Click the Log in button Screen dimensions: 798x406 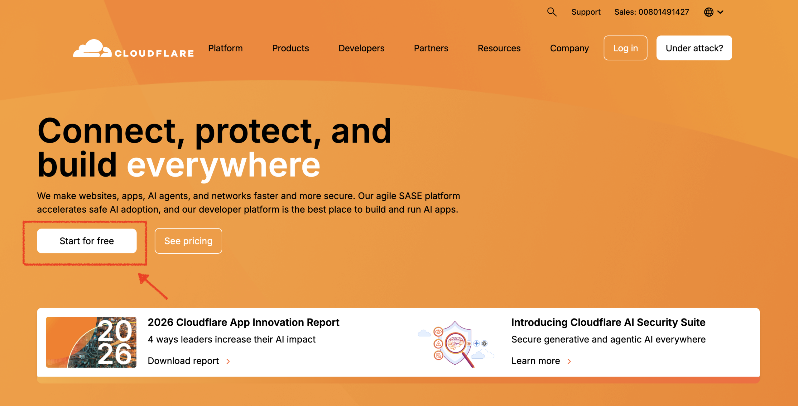pyautogui.click(x=625, y=48)
